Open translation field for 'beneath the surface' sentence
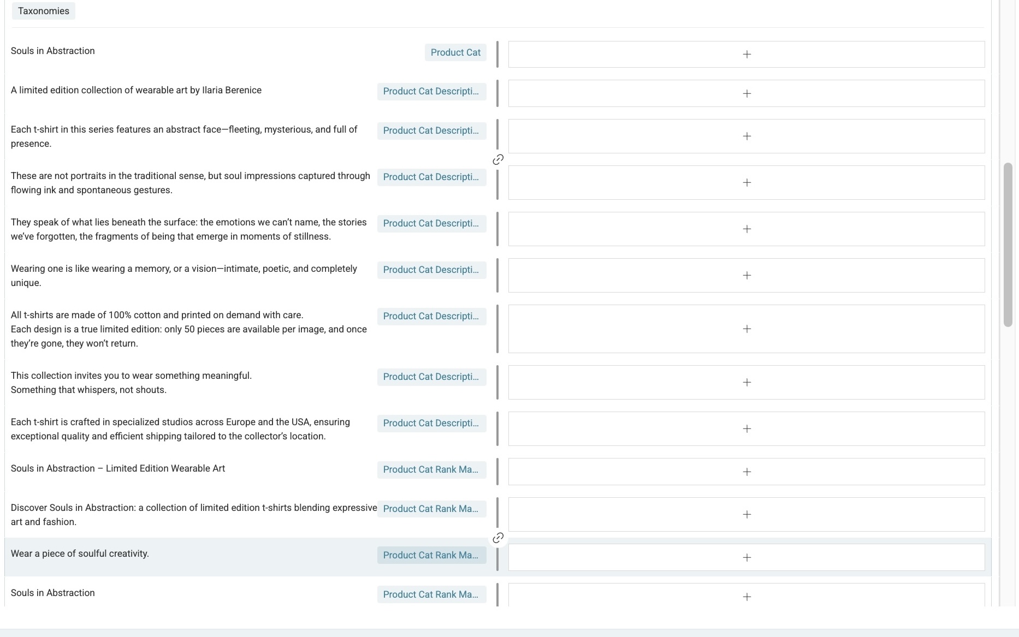Image resolution: width=1019 pixels, height=637 pixels. 747,229
